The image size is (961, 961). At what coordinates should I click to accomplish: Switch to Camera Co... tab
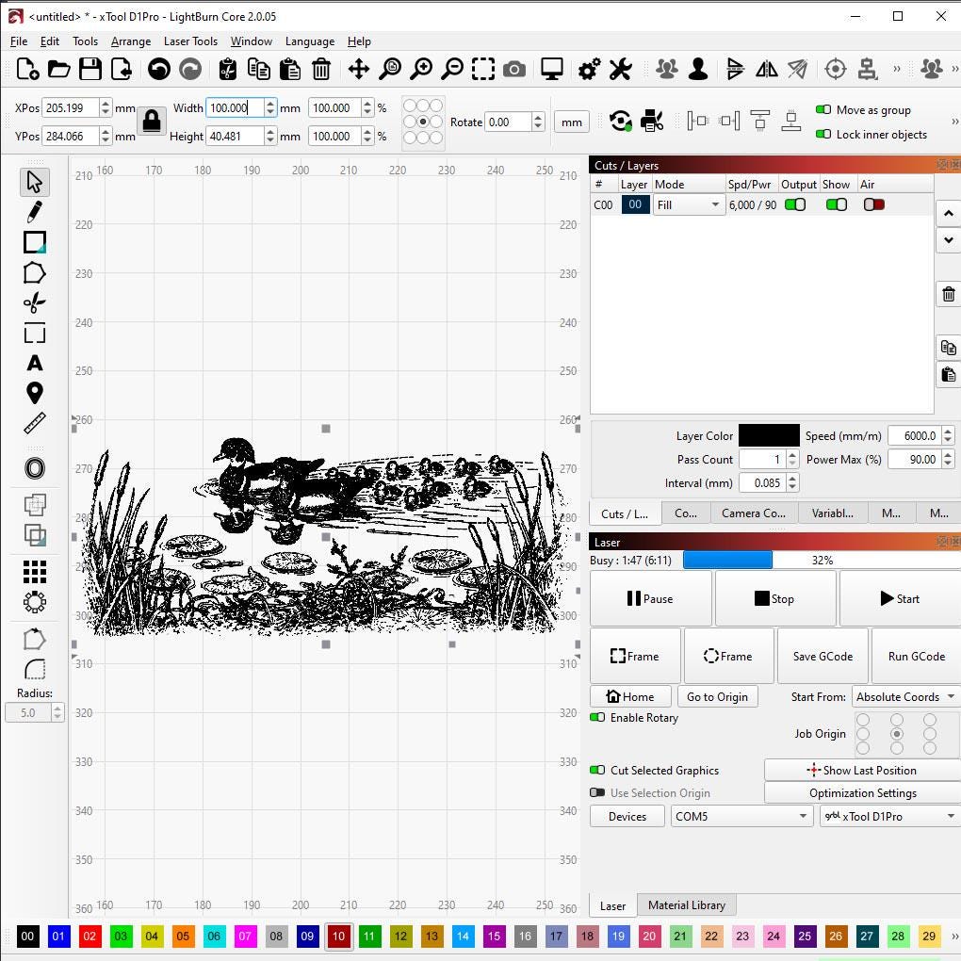point(753,513)
